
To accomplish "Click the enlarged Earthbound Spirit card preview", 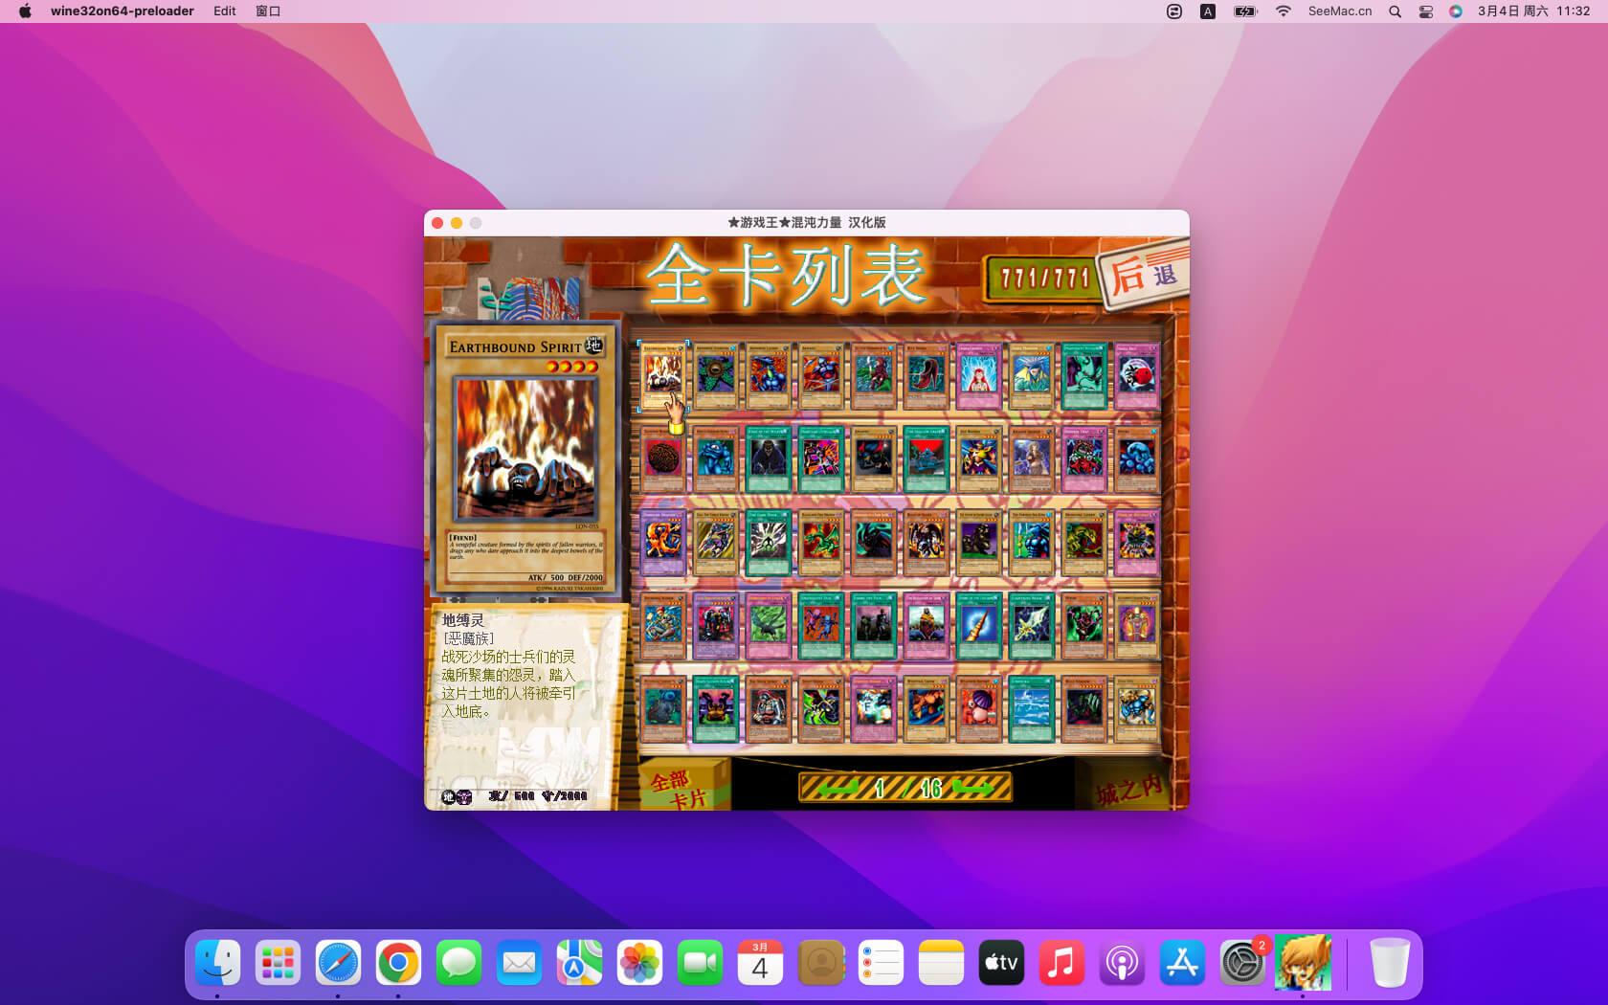I will [525, 458].
